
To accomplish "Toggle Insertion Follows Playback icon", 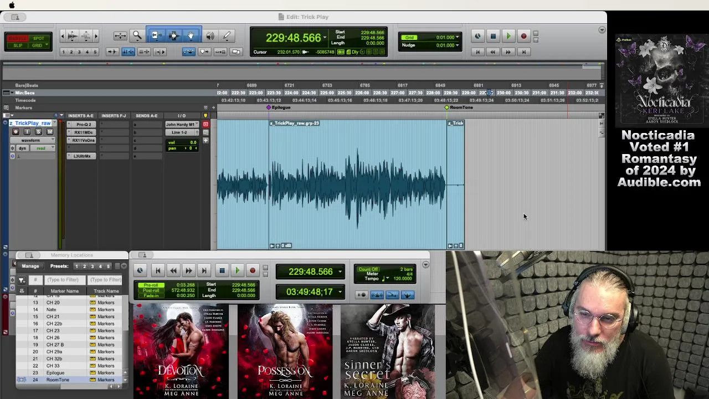I will coord(160,52).
